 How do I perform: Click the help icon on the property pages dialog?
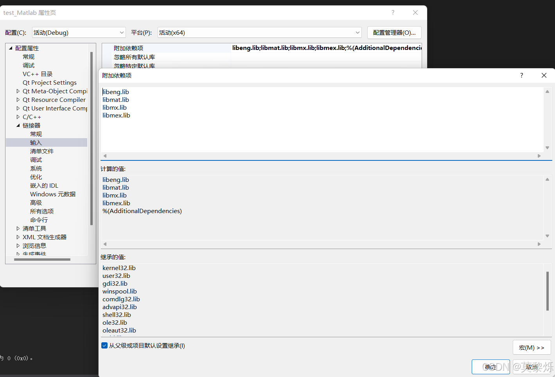393,12
